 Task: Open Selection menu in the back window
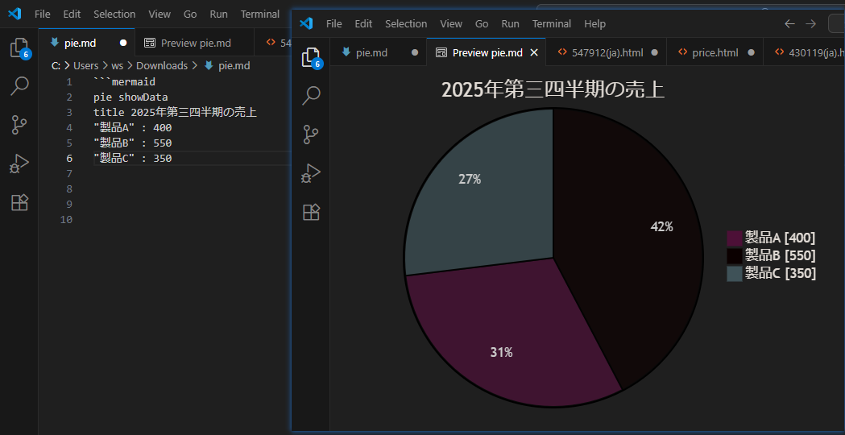pyautogui.click(x=114, y=14)
